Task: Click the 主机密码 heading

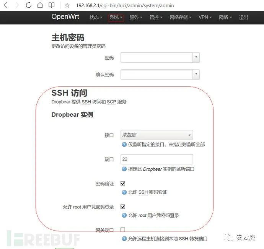Action: pyautogui.click(x=68, y=37)
